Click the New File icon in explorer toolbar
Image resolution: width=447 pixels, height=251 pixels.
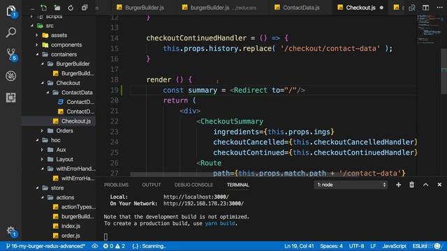click(43, 8)
